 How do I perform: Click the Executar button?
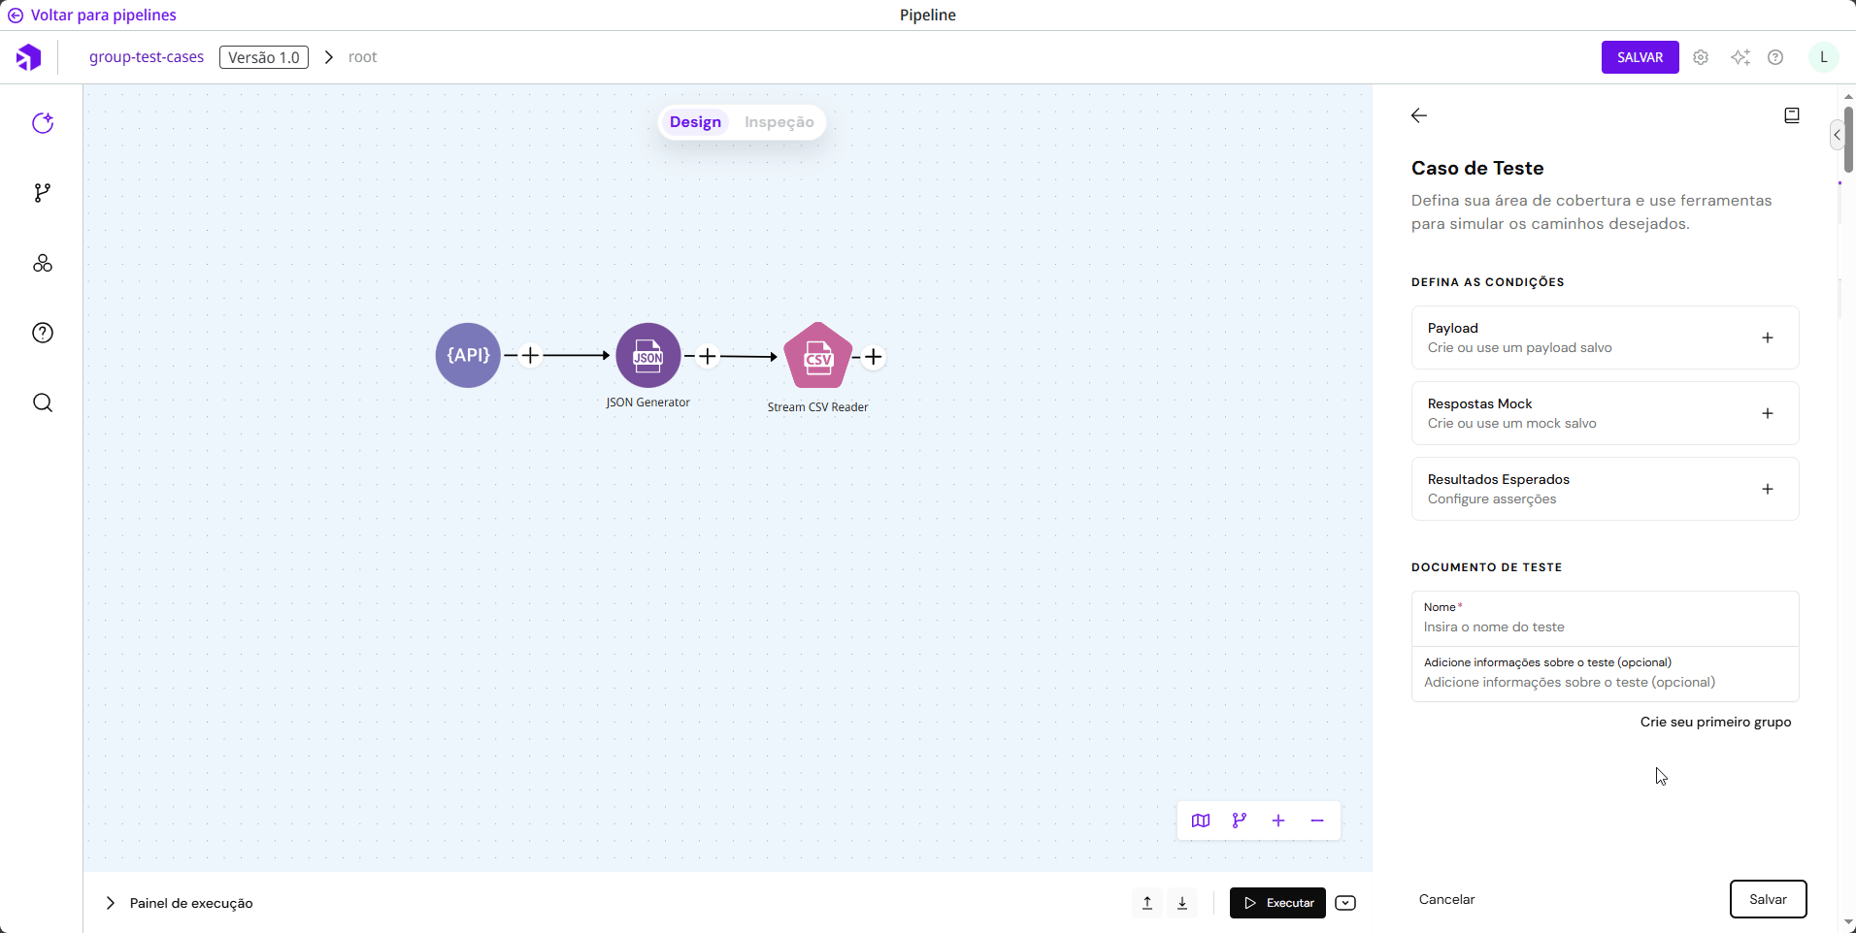[x=1277, y=903]
